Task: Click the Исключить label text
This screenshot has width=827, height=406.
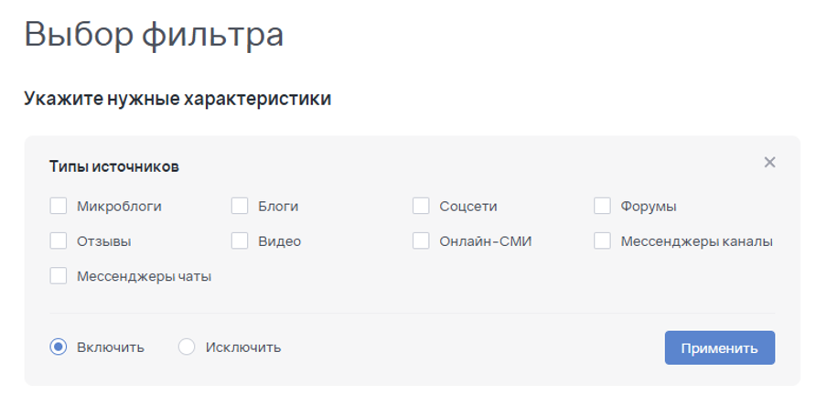Action: (243, 347)
